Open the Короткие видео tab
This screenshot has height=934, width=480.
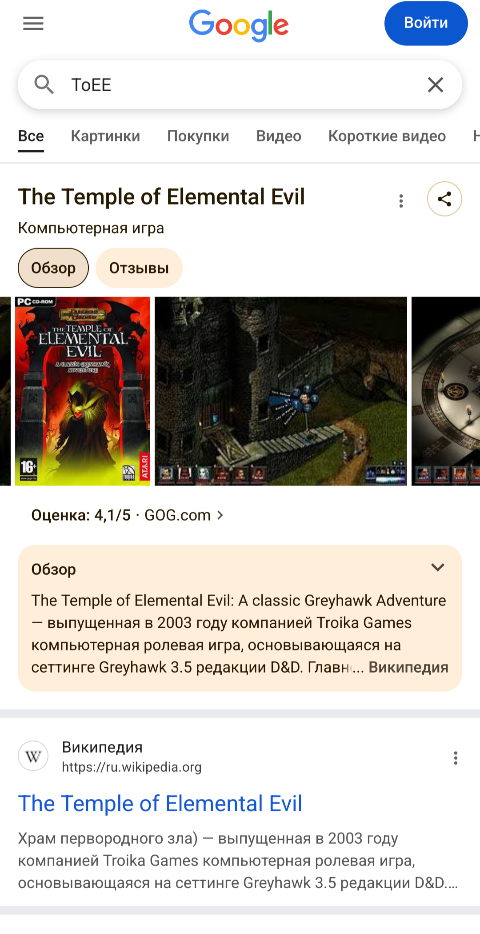pos(387,136)
